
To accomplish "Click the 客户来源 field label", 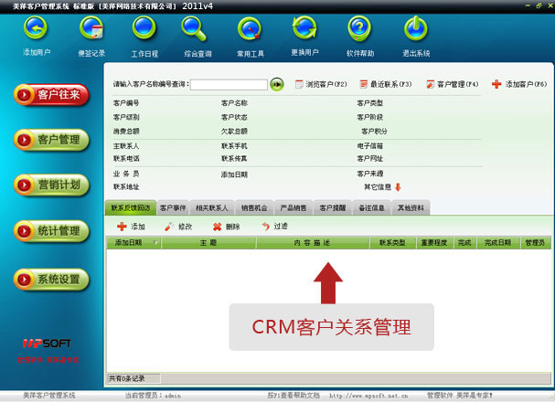I will point(370,174).
